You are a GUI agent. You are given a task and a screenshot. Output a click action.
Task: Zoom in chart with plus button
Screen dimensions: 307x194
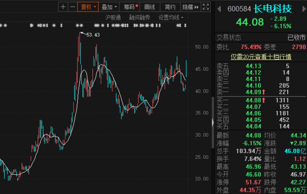point(63,7)
